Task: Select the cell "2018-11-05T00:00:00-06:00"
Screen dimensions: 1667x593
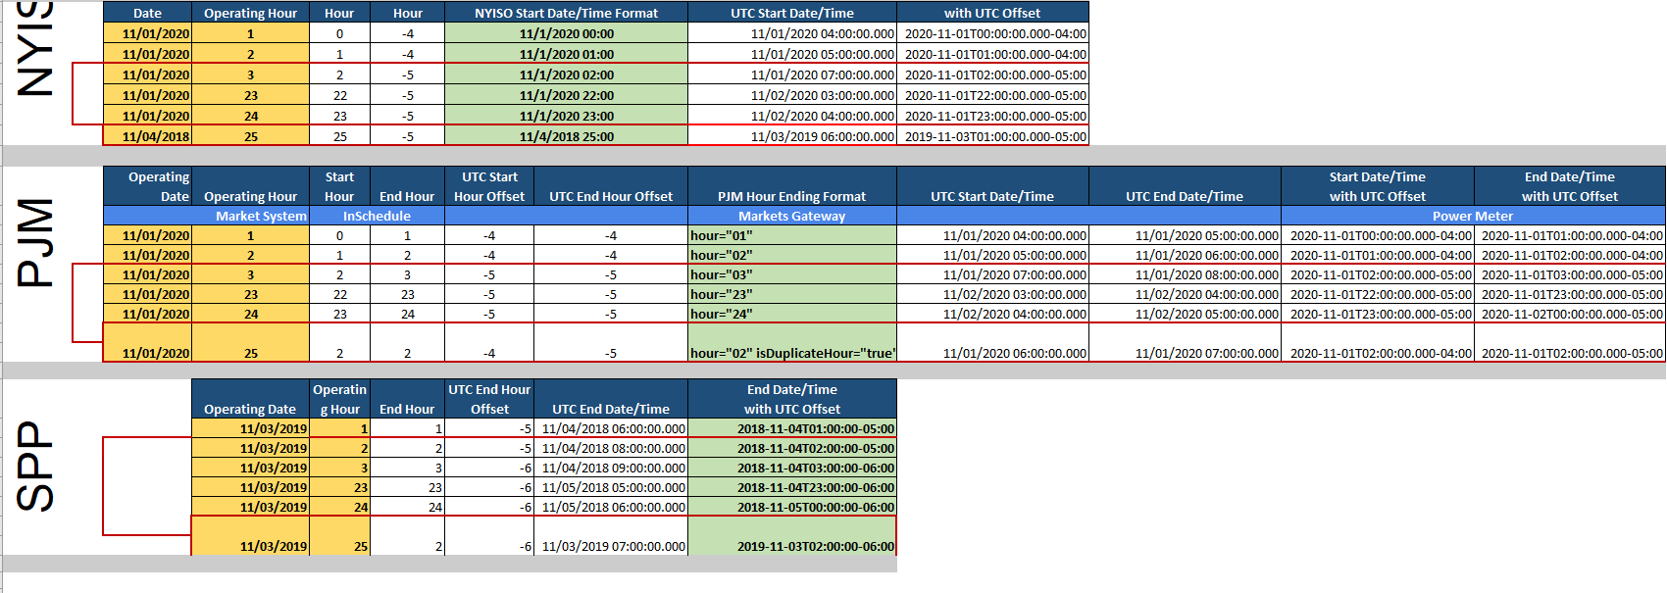Action: tap(792, 507)
